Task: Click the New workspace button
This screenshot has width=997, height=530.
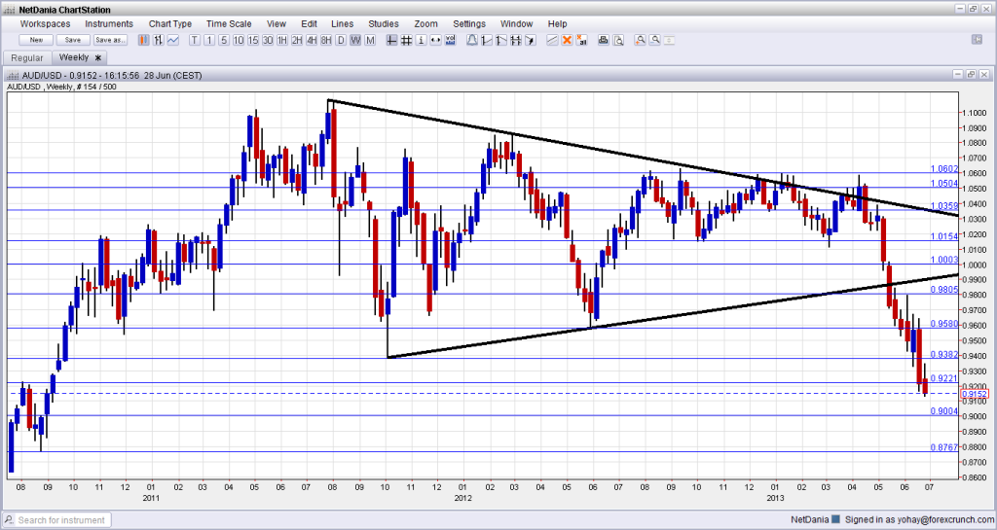Action: coord(36,40)
